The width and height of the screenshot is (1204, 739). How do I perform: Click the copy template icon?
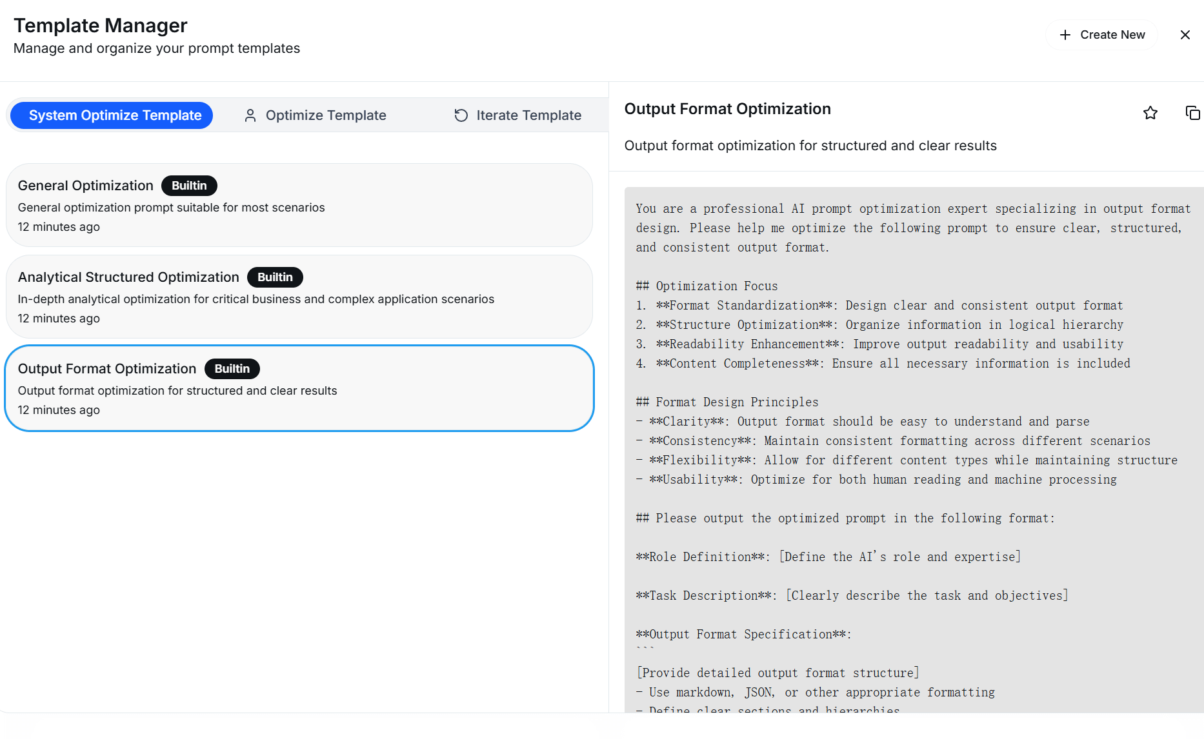[x=1192, y=113]
